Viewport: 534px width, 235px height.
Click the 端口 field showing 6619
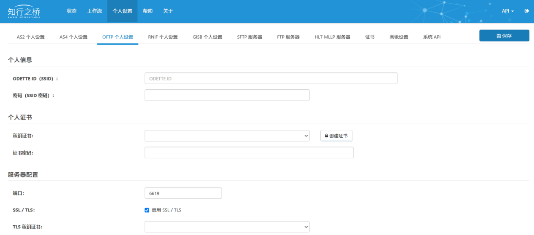(183, 193)
